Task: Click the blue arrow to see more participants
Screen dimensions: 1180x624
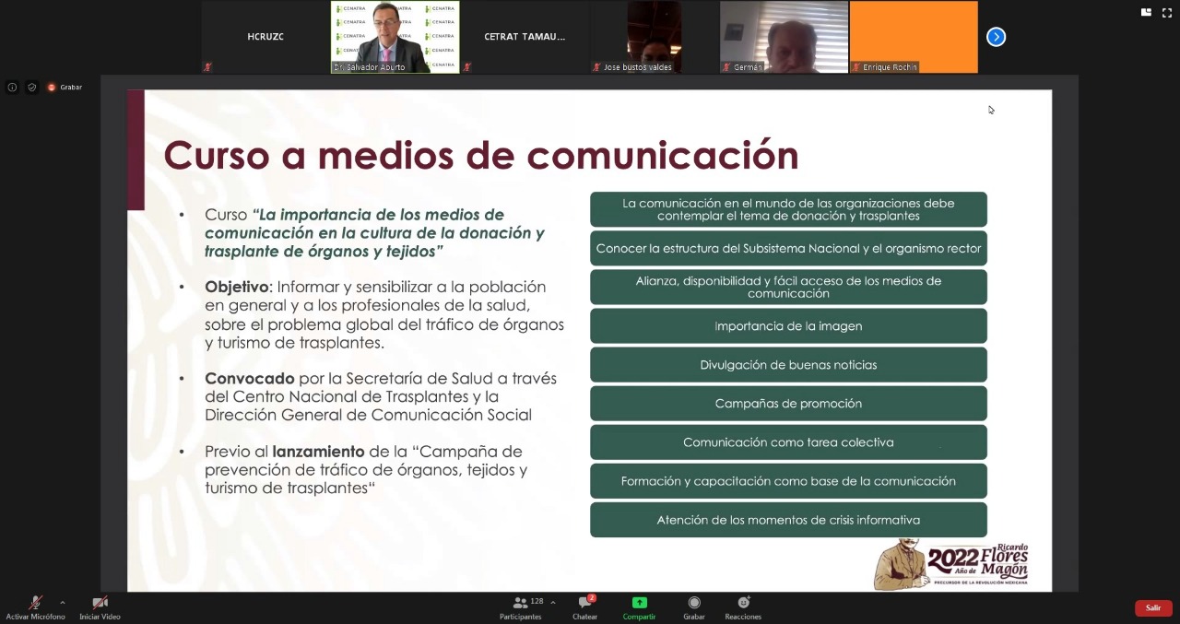Action: (996, 36)
